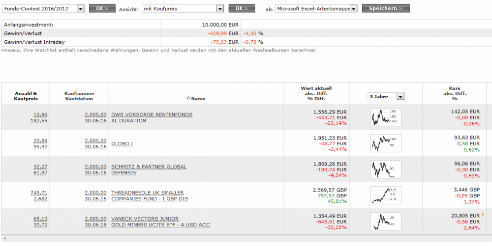This screenshot has width=492, height=246.
Task: Open the GLOBO I fund link
Action: (123, 143)
